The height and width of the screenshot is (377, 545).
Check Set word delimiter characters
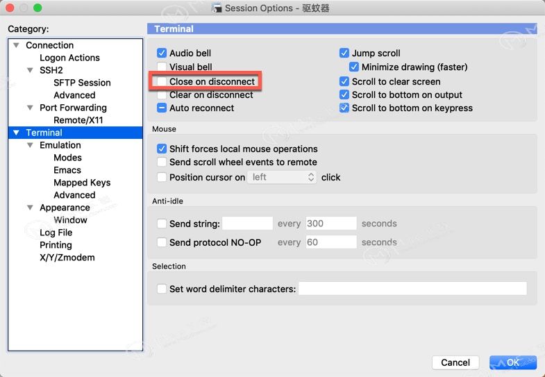(162, 289)
